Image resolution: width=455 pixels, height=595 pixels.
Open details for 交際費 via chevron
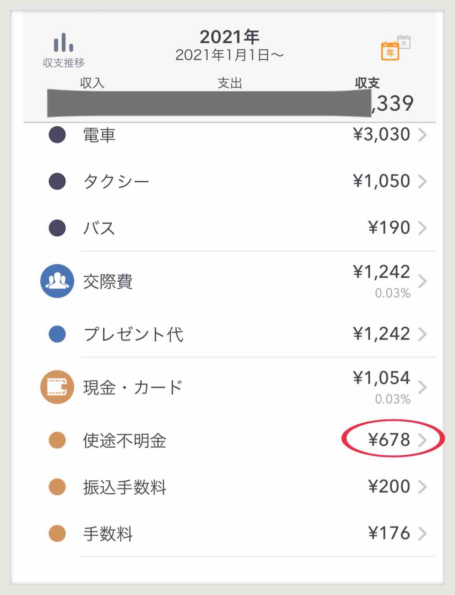click(x=424, y=282)
